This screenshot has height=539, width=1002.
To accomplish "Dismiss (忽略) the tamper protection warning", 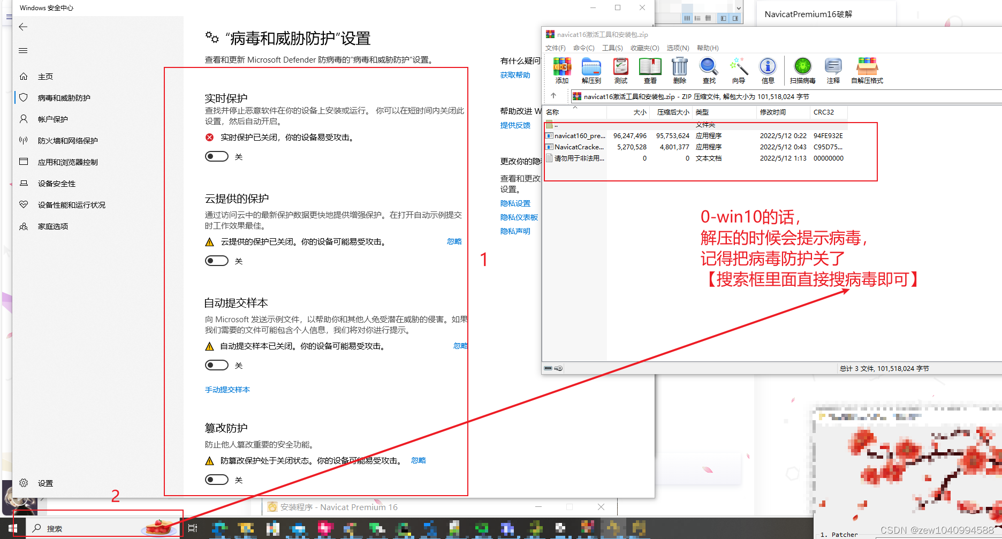I will (419, 460).
